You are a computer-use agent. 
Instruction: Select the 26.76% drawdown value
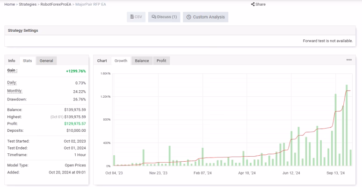(80, 99)
